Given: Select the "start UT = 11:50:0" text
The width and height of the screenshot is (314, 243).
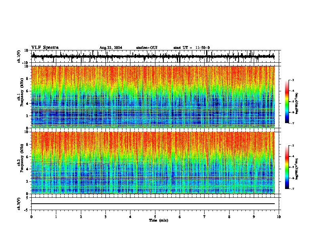Looking at the screenshot, I should pos(191,48).
